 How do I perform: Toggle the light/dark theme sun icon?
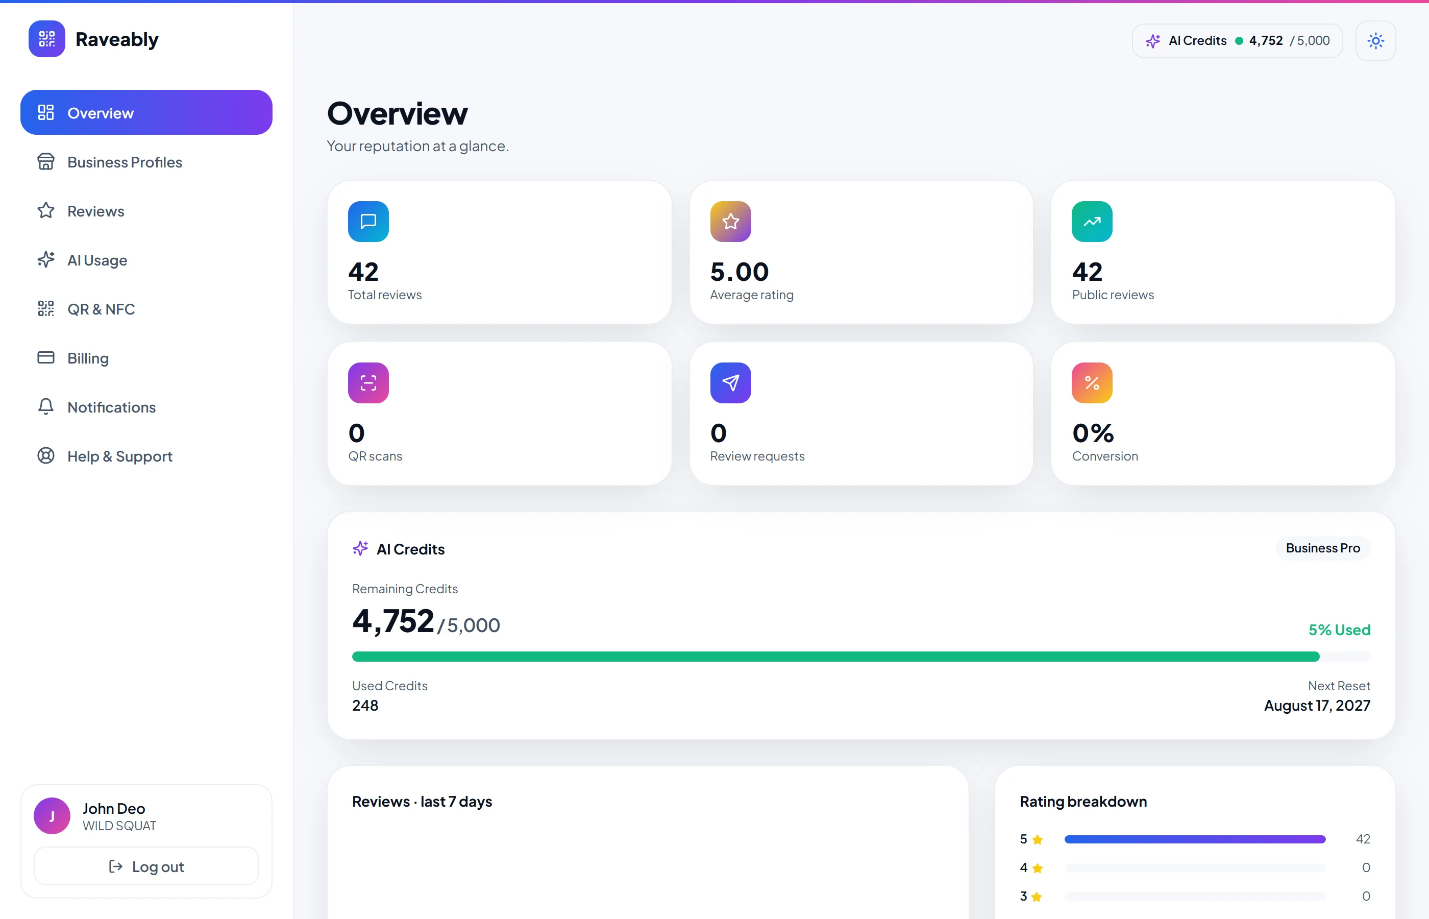pos(1375,40)
